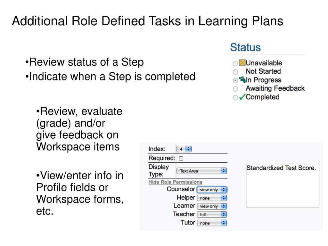Select the Completed radio button
Viewport: 328px width, 246px height.
point(235,97)
